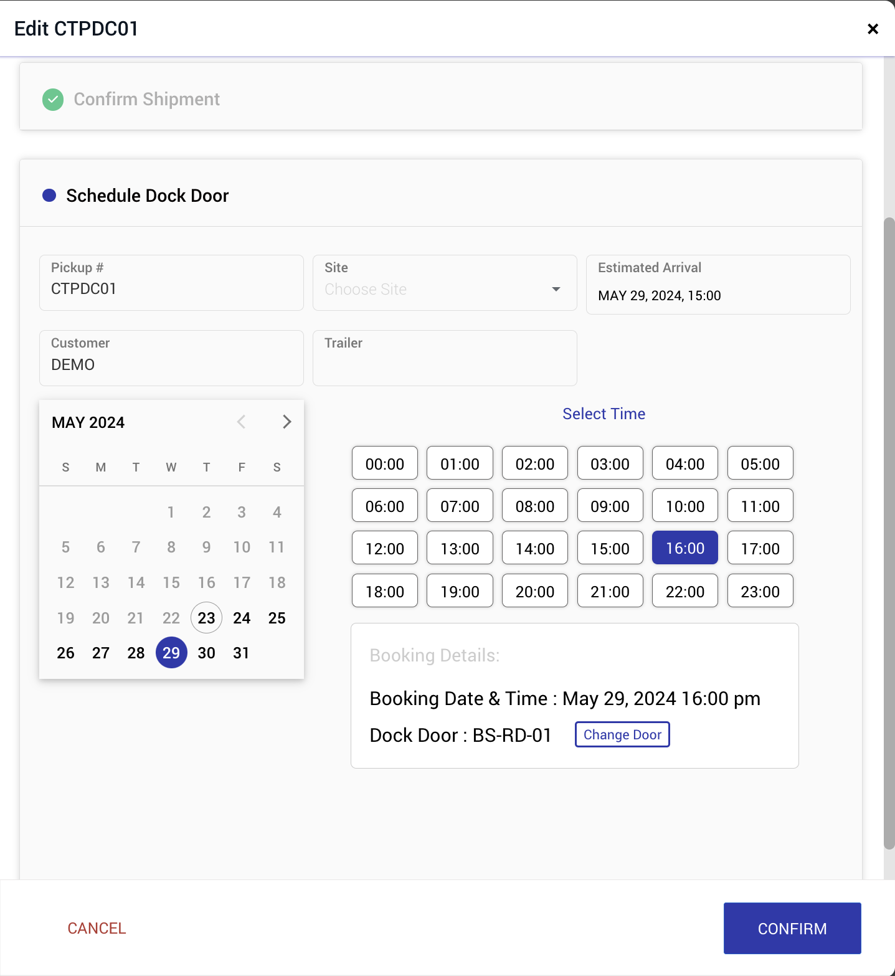The width and height of the screenshot is (895, 976).
Task: Select the 02:00 time slot
Action: pyautogui.click(x=535, y=463)
